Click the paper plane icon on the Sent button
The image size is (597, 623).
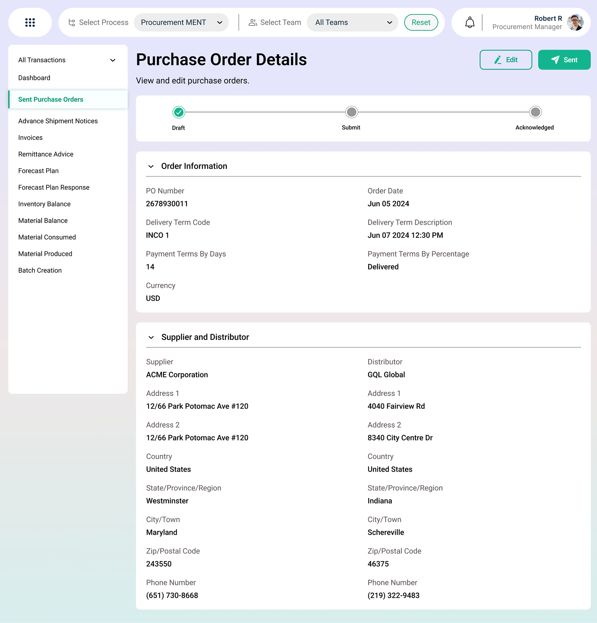pos(555,60)
